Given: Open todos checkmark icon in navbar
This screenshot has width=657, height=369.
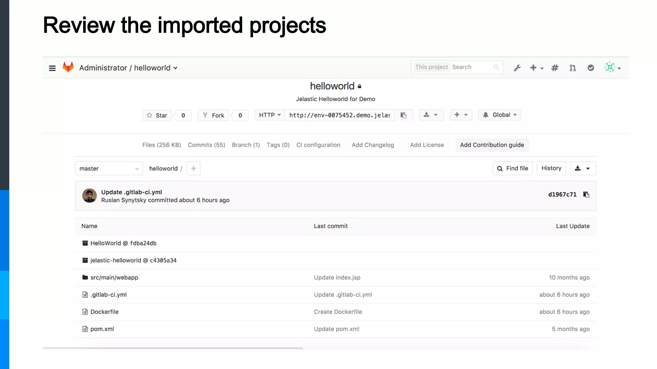Looking at the screenshot, I should 591,68.
